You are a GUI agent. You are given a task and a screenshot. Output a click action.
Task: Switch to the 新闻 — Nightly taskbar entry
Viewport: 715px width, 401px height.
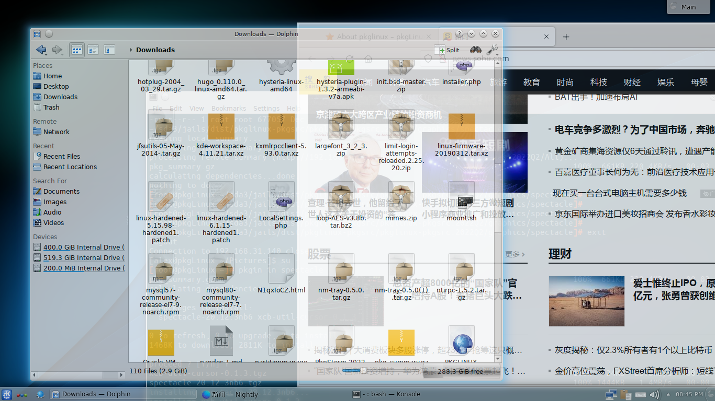pos(230,394)
